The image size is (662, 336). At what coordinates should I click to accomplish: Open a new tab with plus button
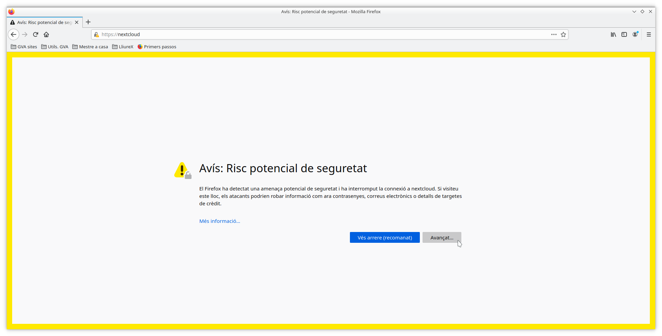[88, 22]
